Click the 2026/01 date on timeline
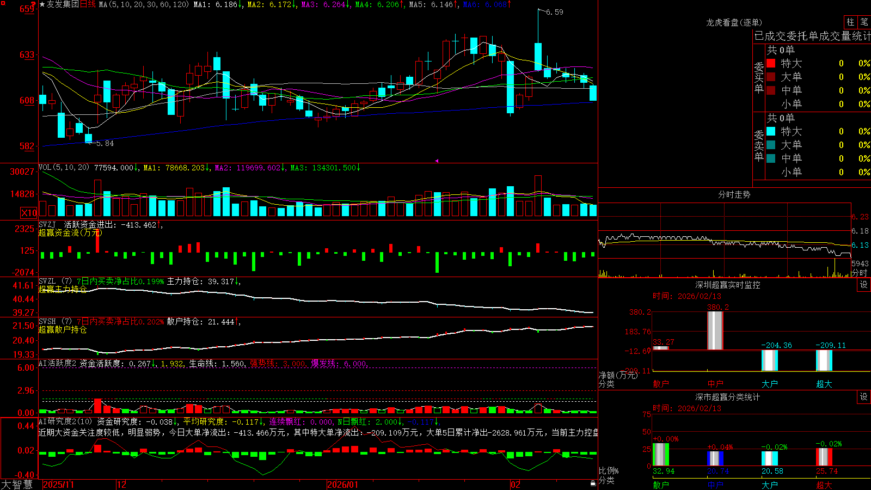This screenshot has height=490, width=871. coord(343,485)
